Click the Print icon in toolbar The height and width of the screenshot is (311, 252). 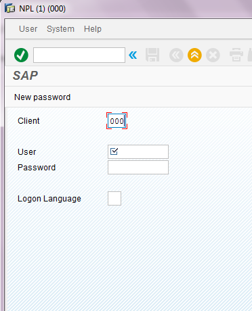pos(236,55)
